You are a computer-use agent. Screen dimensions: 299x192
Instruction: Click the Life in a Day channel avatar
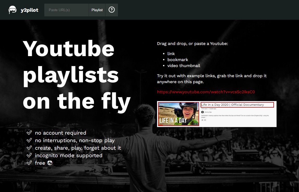click(x=202, y=112)
